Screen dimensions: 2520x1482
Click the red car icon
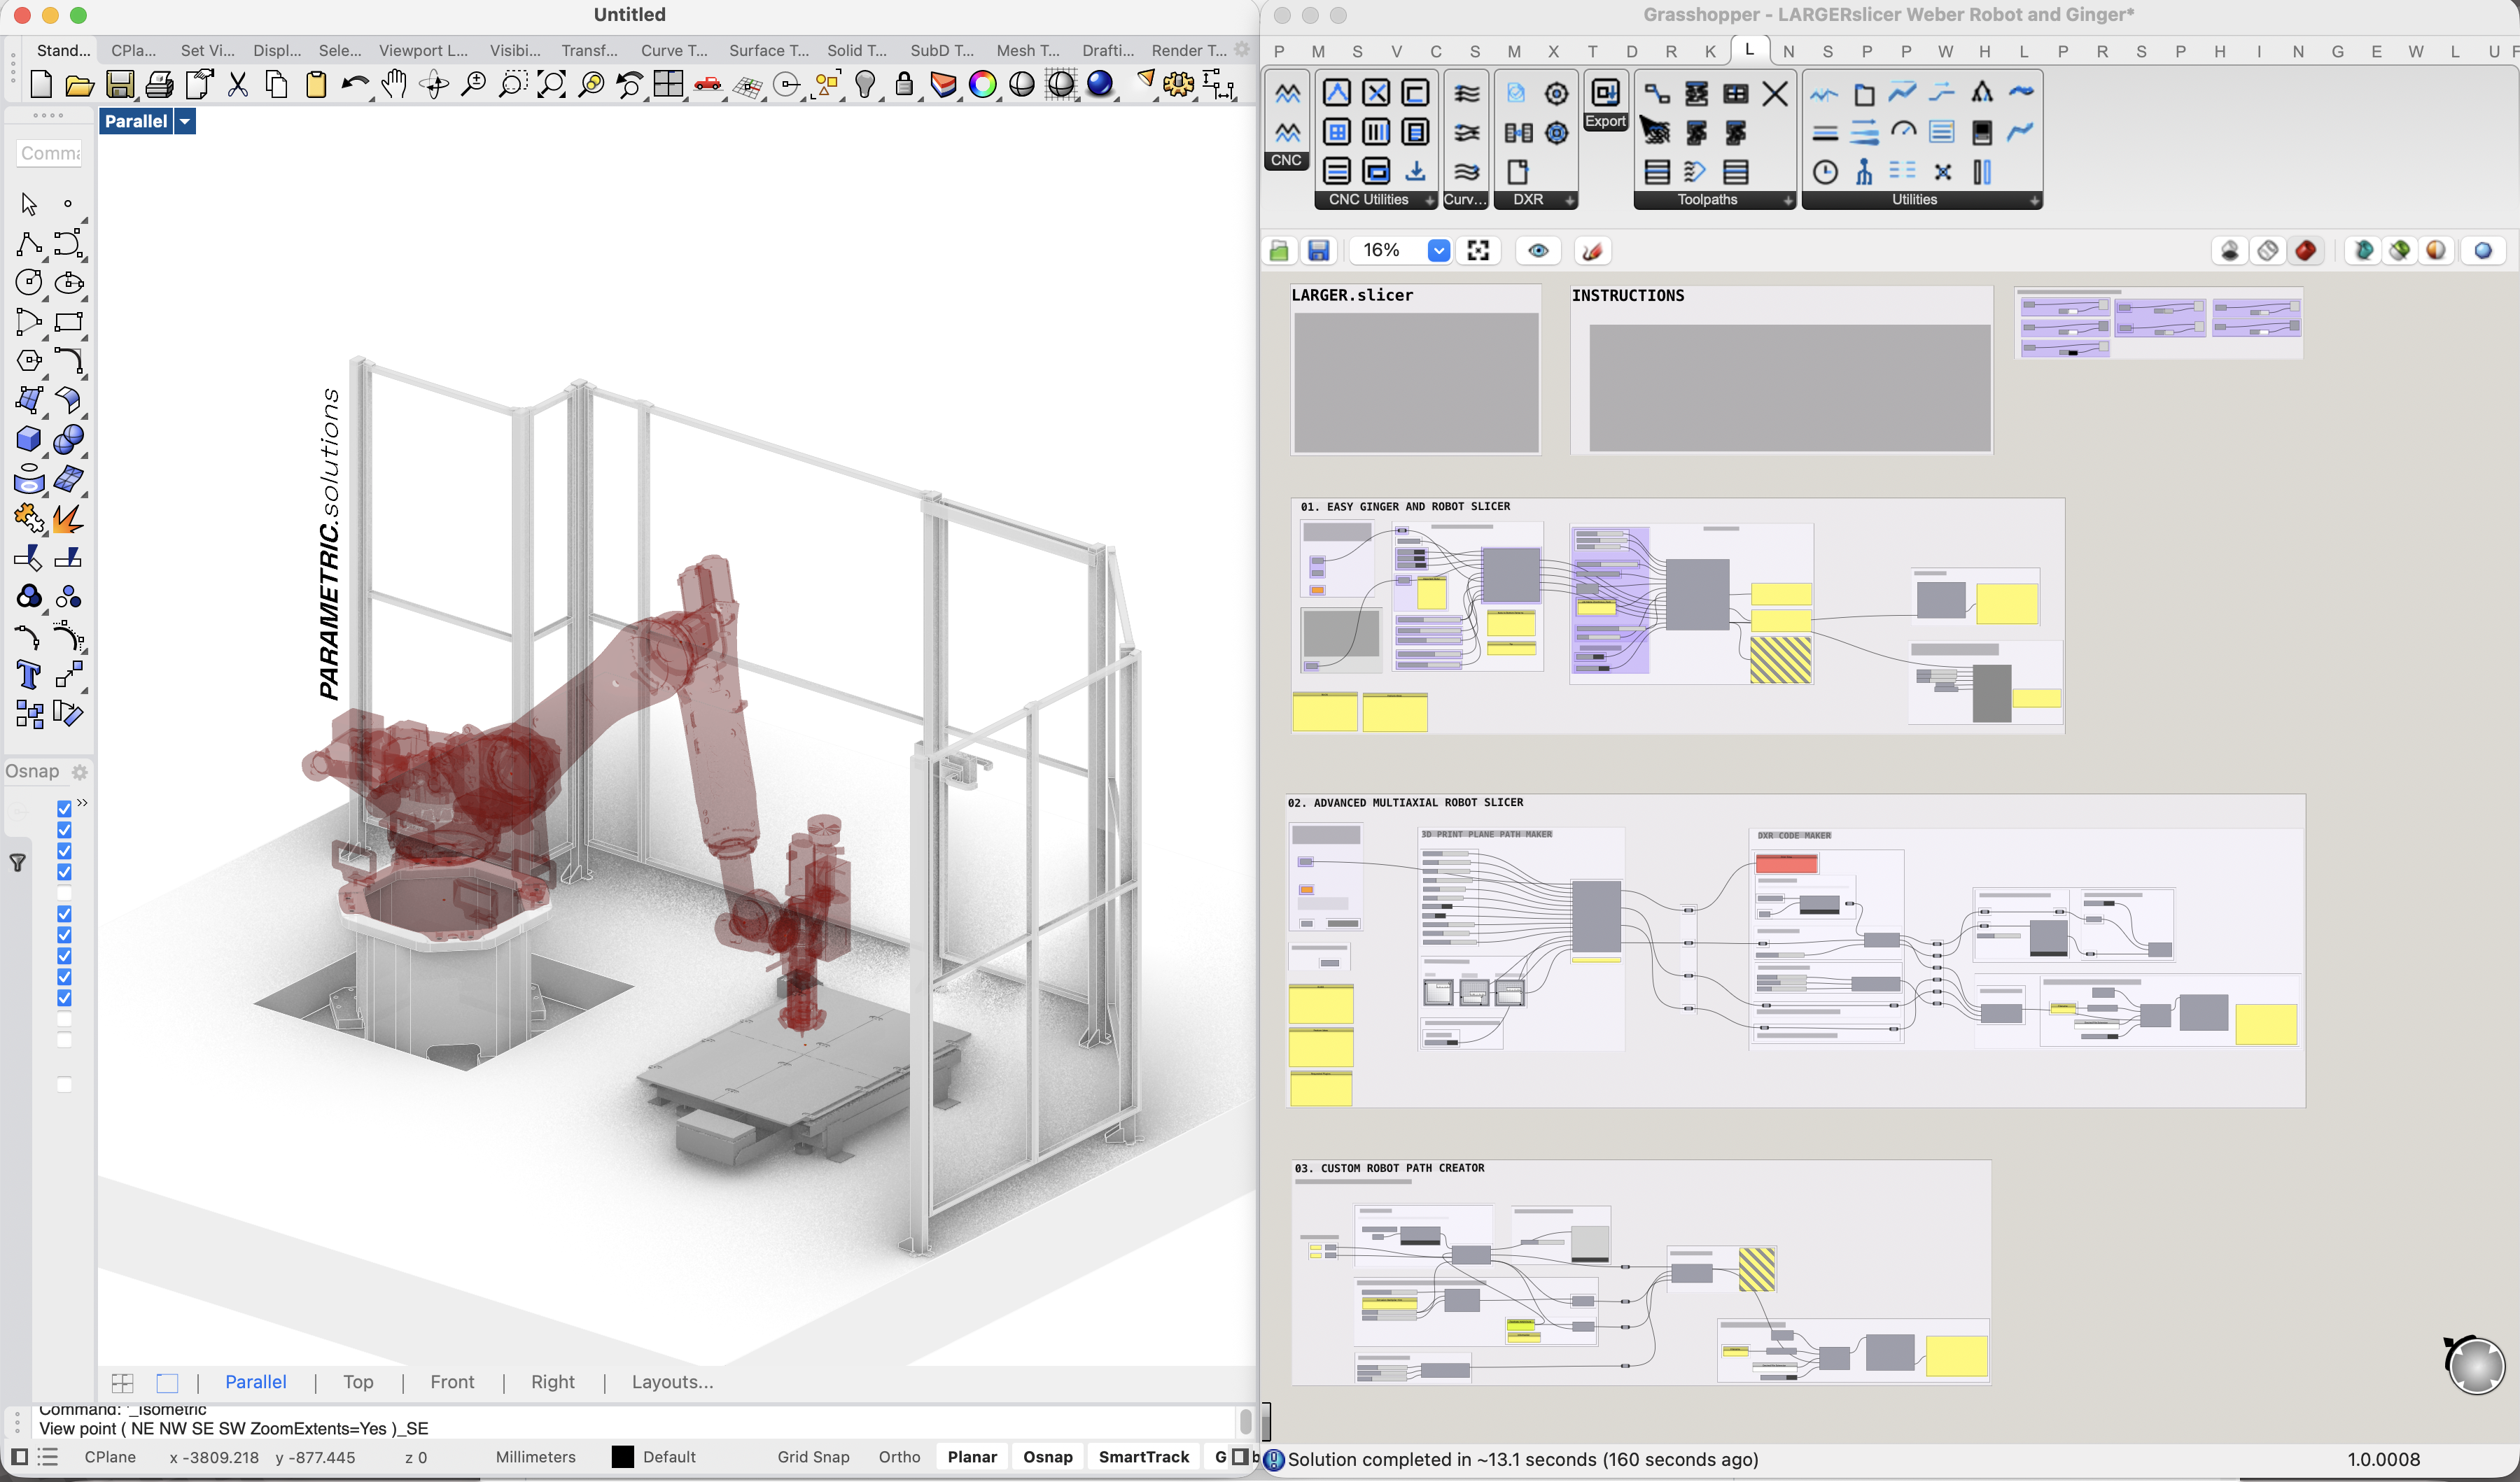pyautogui.click(x=708, y=86)
